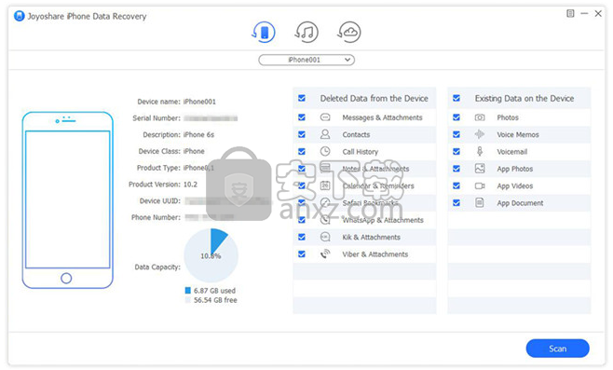Uncheck the App Photos checkbox
Image resolution: width=613 pixels, height=370 pixels.
point(456,169)
